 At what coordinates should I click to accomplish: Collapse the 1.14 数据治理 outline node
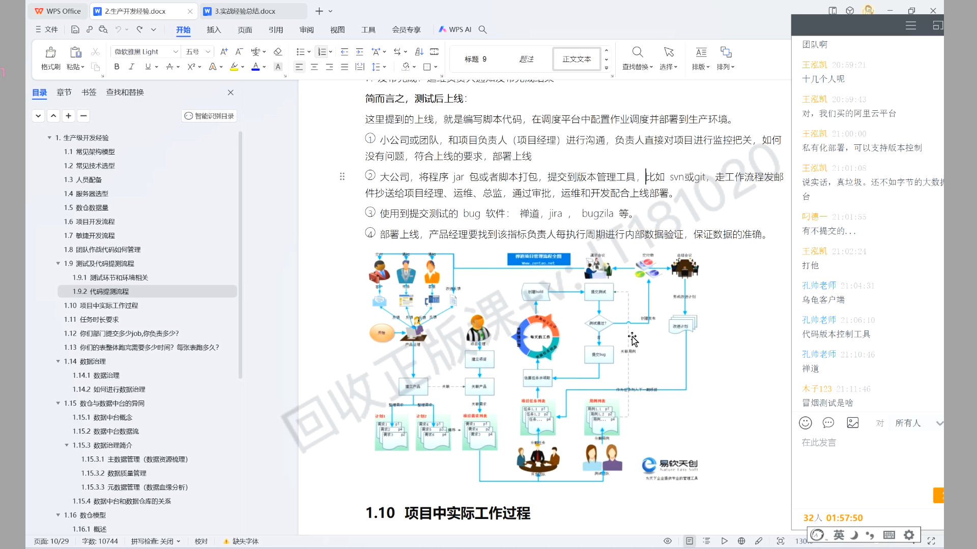(58, 361)
